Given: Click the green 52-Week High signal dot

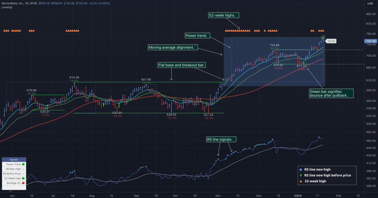Looking at the screenshot, I should (24, 178).
